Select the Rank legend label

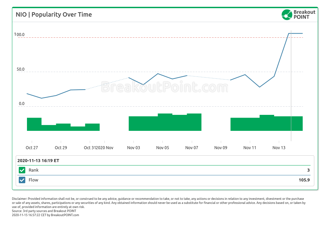(33, 170)
